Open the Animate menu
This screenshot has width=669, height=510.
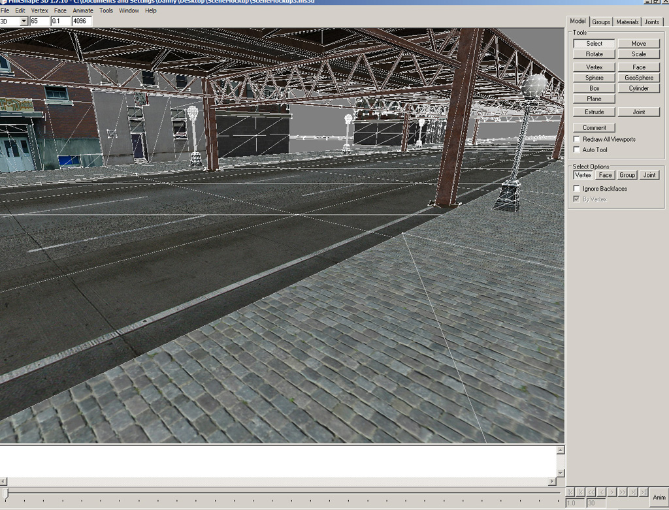pos(83,10)
